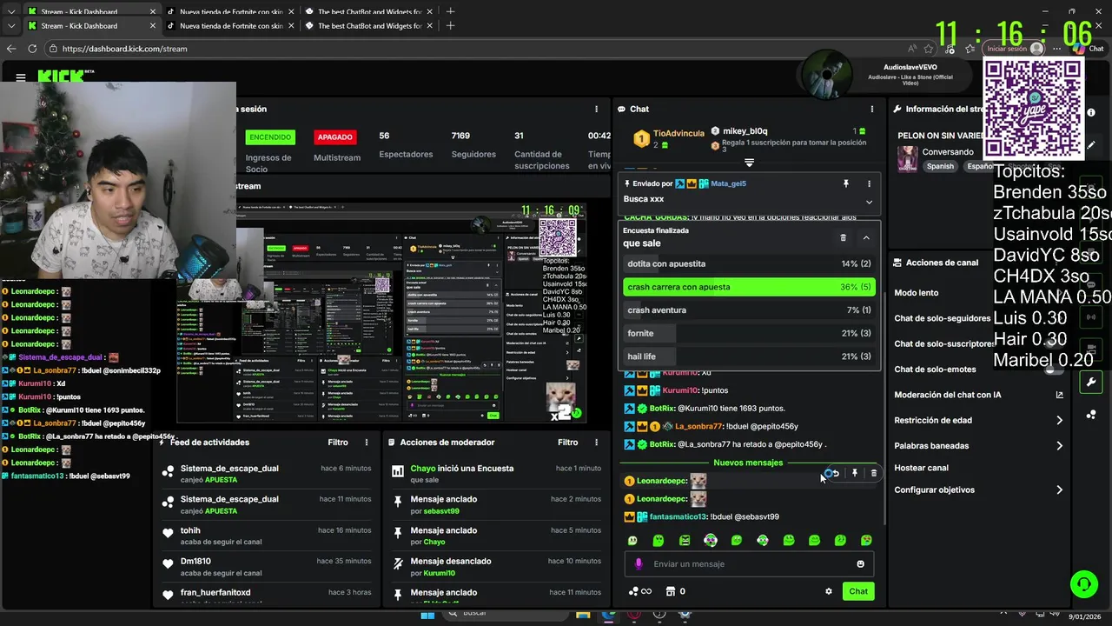
Task: Click the stream preview thumbnail
Action: (x=381, y=313)
